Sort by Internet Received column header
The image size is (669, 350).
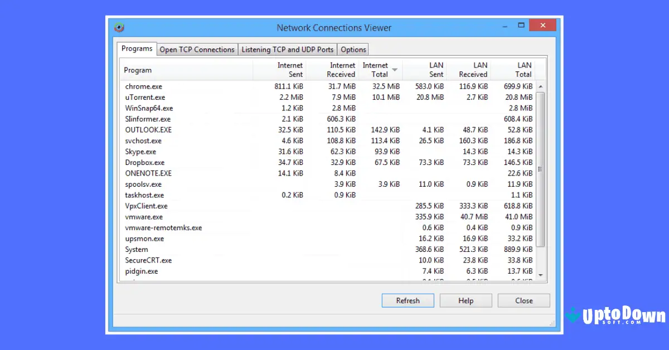pos(334,70)
